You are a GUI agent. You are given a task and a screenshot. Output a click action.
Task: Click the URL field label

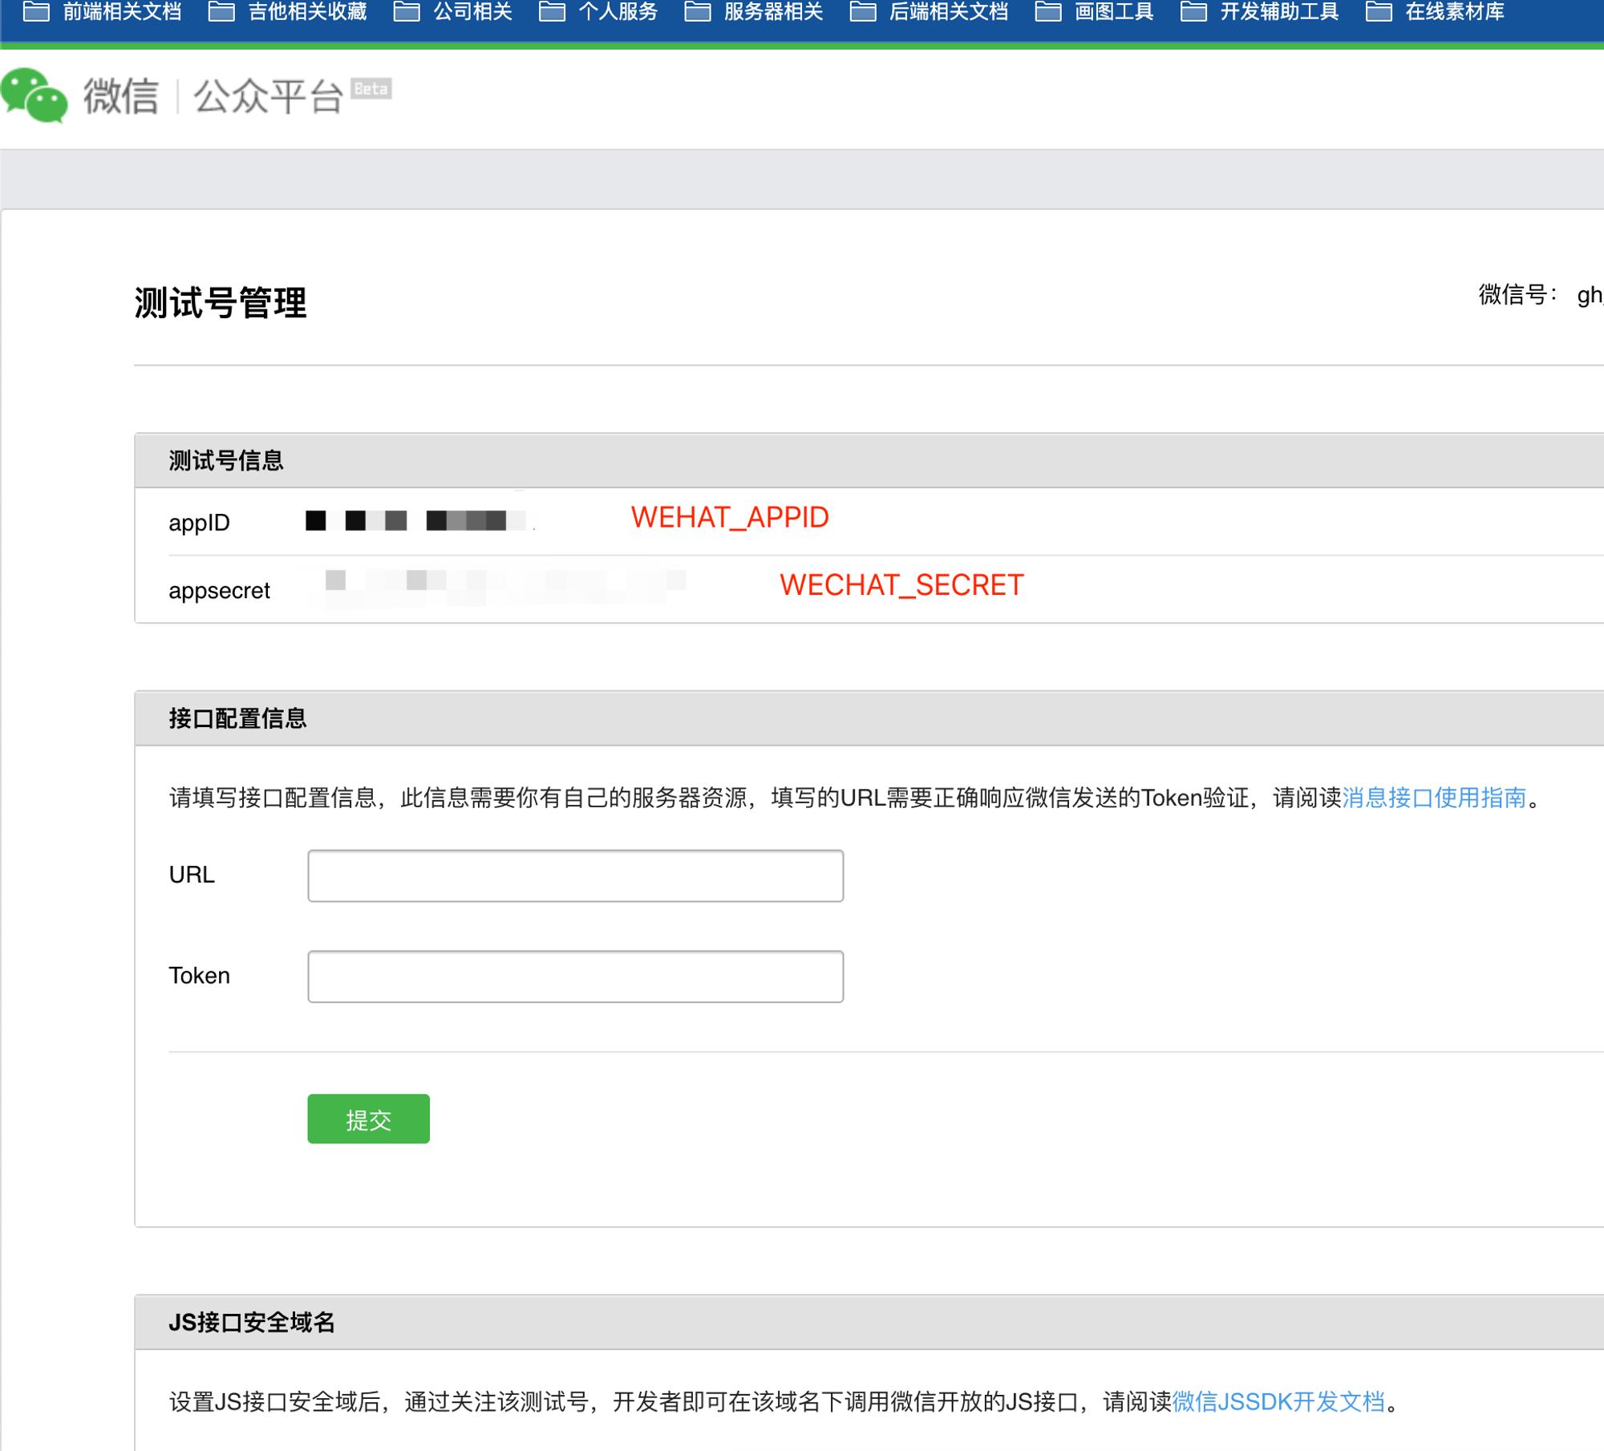pos(192,875)
